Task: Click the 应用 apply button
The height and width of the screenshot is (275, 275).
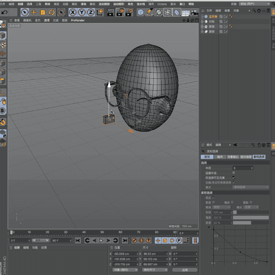Action: 185,270
